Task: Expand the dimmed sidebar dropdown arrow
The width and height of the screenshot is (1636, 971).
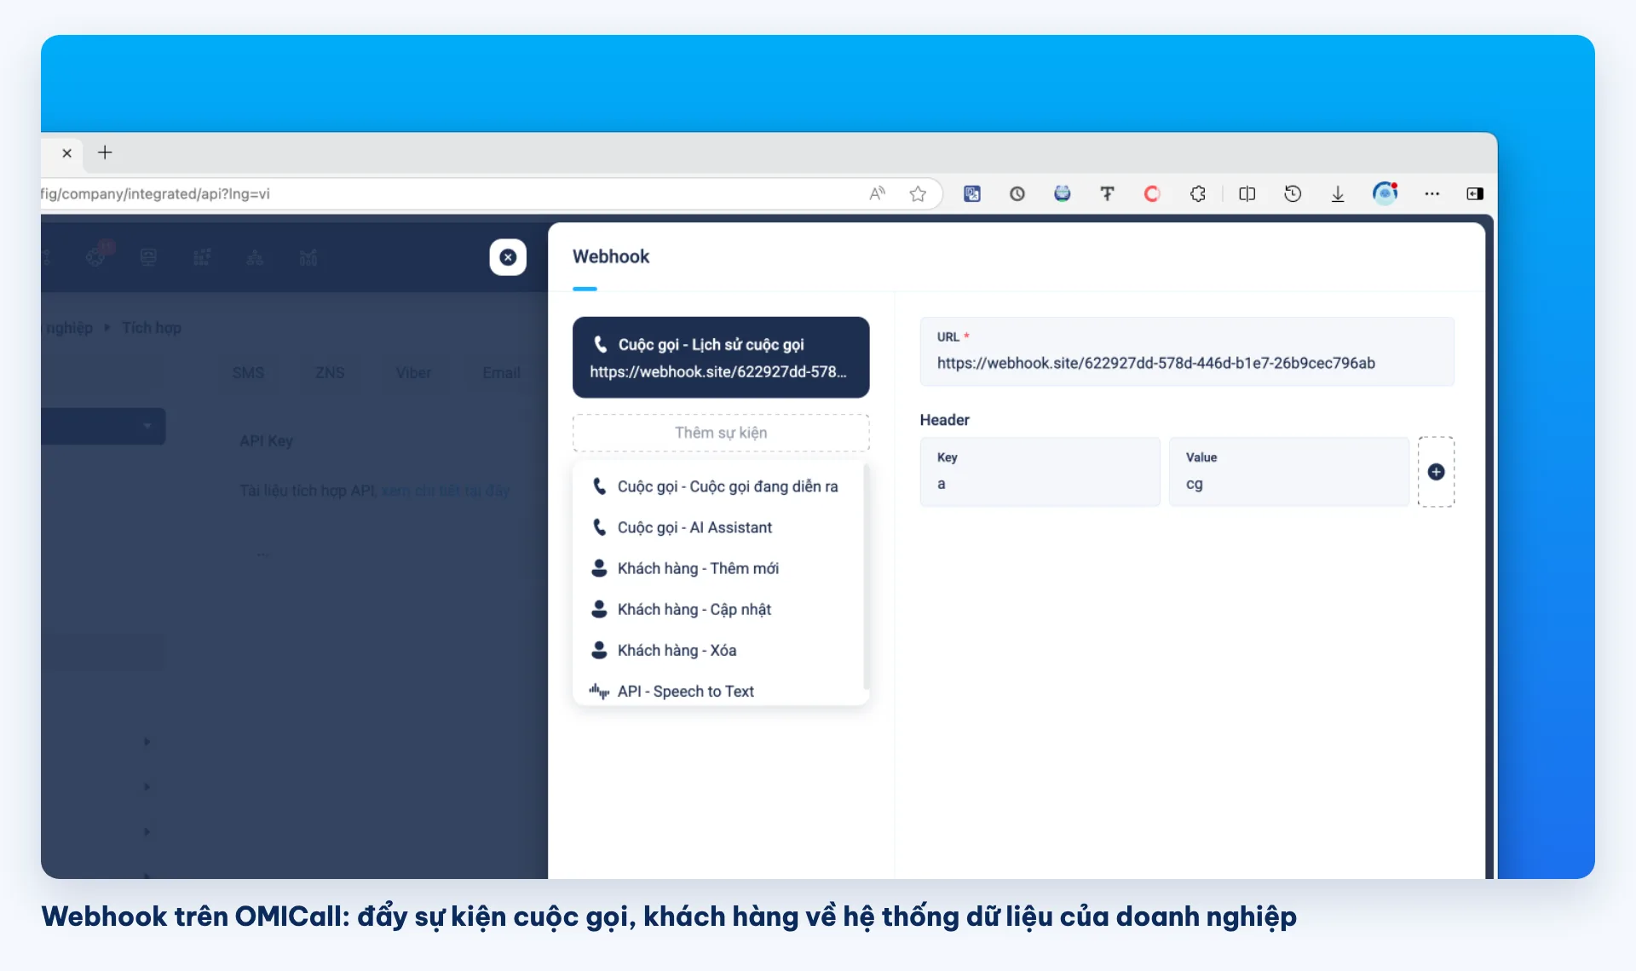Action: (147, 426)
